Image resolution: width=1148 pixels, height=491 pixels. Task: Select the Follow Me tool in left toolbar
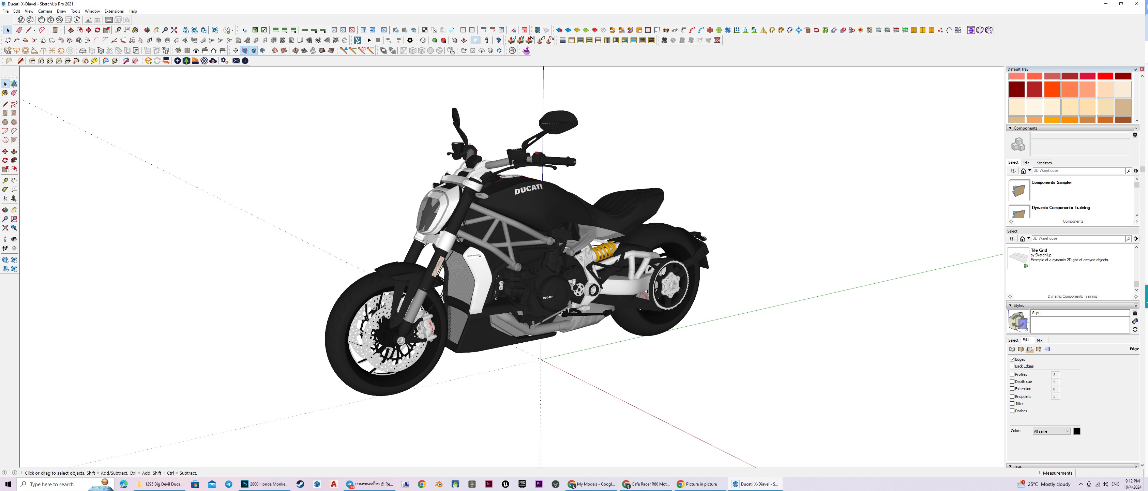point(14,160)
